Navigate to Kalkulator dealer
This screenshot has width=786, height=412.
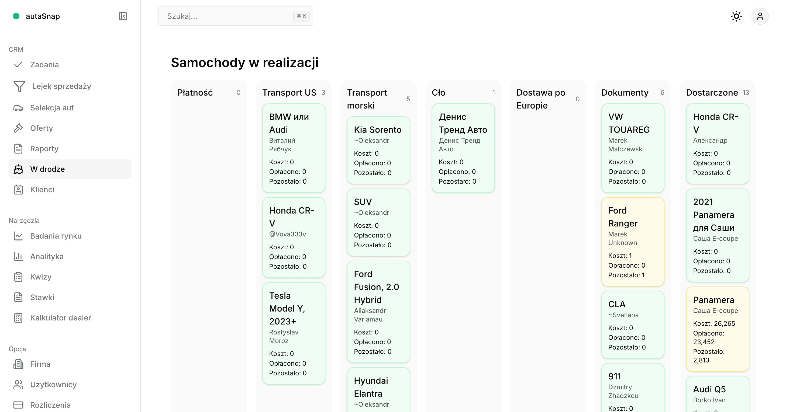[x=70, y=318]
